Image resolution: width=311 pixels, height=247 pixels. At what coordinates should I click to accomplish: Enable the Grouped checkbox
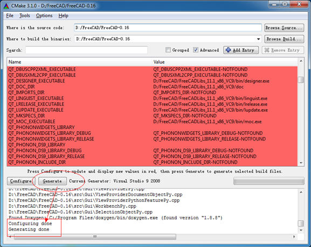click(x=168, y=50)
